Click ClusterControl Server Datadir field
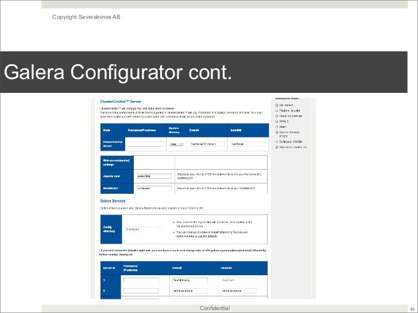Image resolution: width=418 pixels, height=313 pixels. 207,144
